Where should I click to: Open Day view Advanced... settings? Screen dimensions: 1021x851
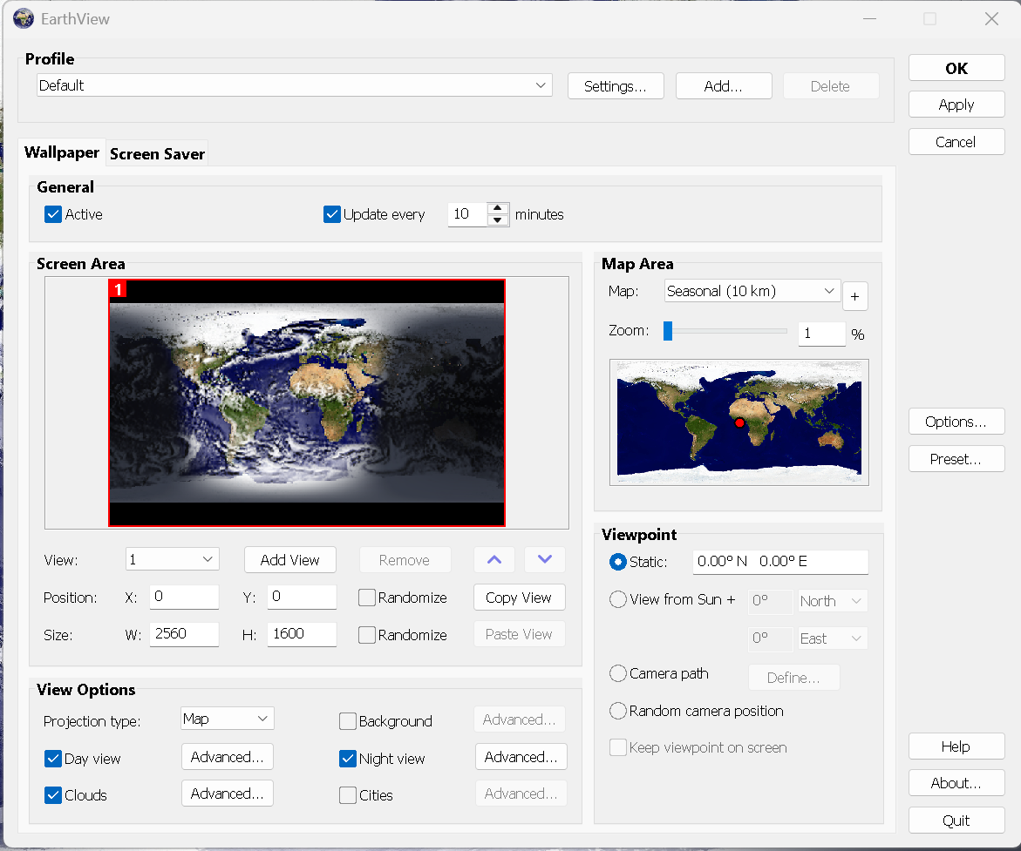(228, 757)
